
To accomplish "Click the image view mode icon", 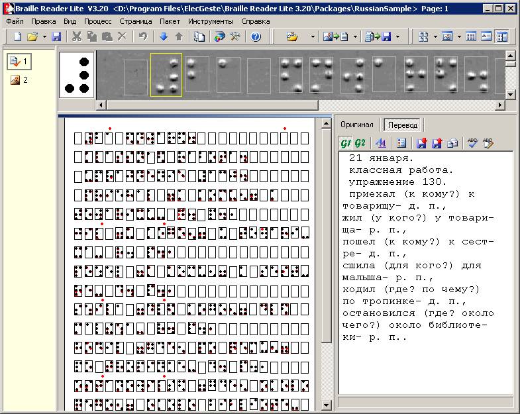I will [x=447, y=36].
